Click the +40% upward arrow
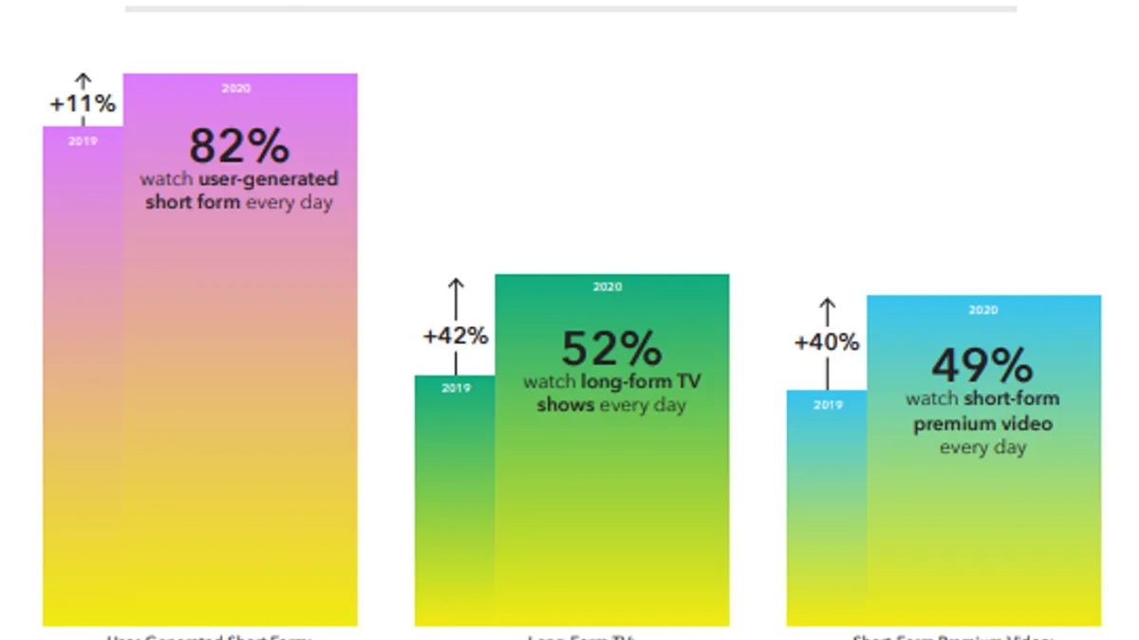Screen dimensions: 1139x640 click(x=827, y=312)
